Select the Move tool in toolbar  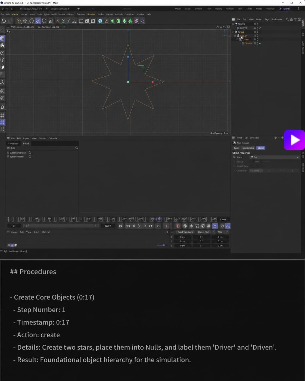click(x=25, y=21)
